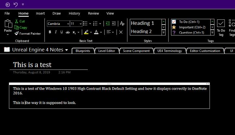Apply Heading 1 style
This screenshot has width=235, height=135.
tap(142, 23)
